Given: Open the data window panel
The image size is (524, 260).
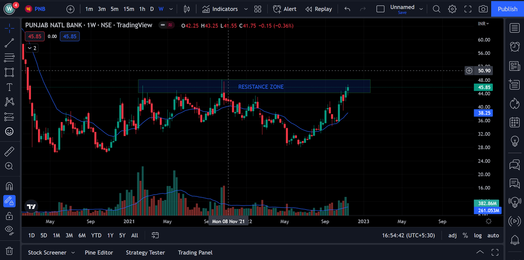Looking at the screenshot, I should click(514, 84).
